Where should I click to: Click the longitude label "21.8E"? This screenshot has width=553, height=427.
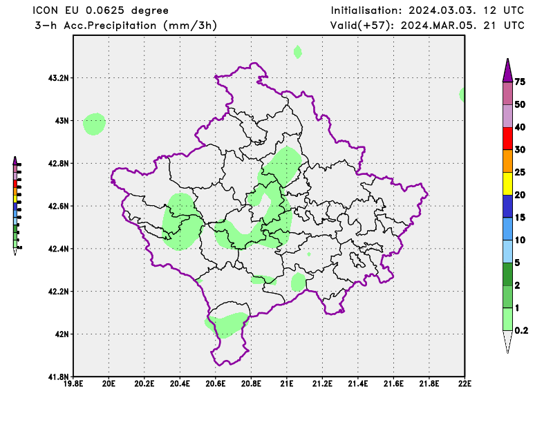point(429,383)
